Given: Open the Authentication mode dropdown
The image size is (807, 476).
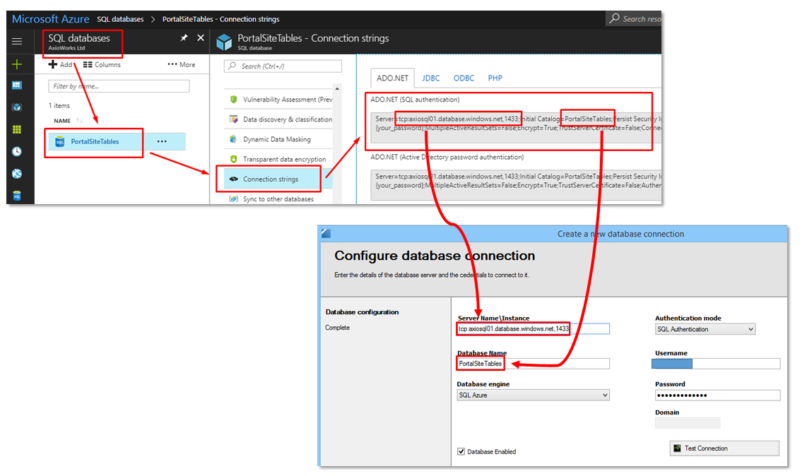Looking at the screenshot, I should point(705,329).
